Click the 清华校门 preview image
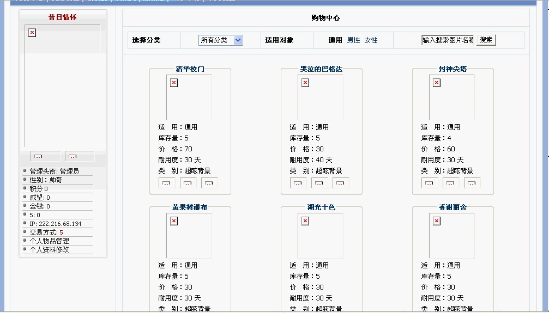 click(x=189, y=97)
